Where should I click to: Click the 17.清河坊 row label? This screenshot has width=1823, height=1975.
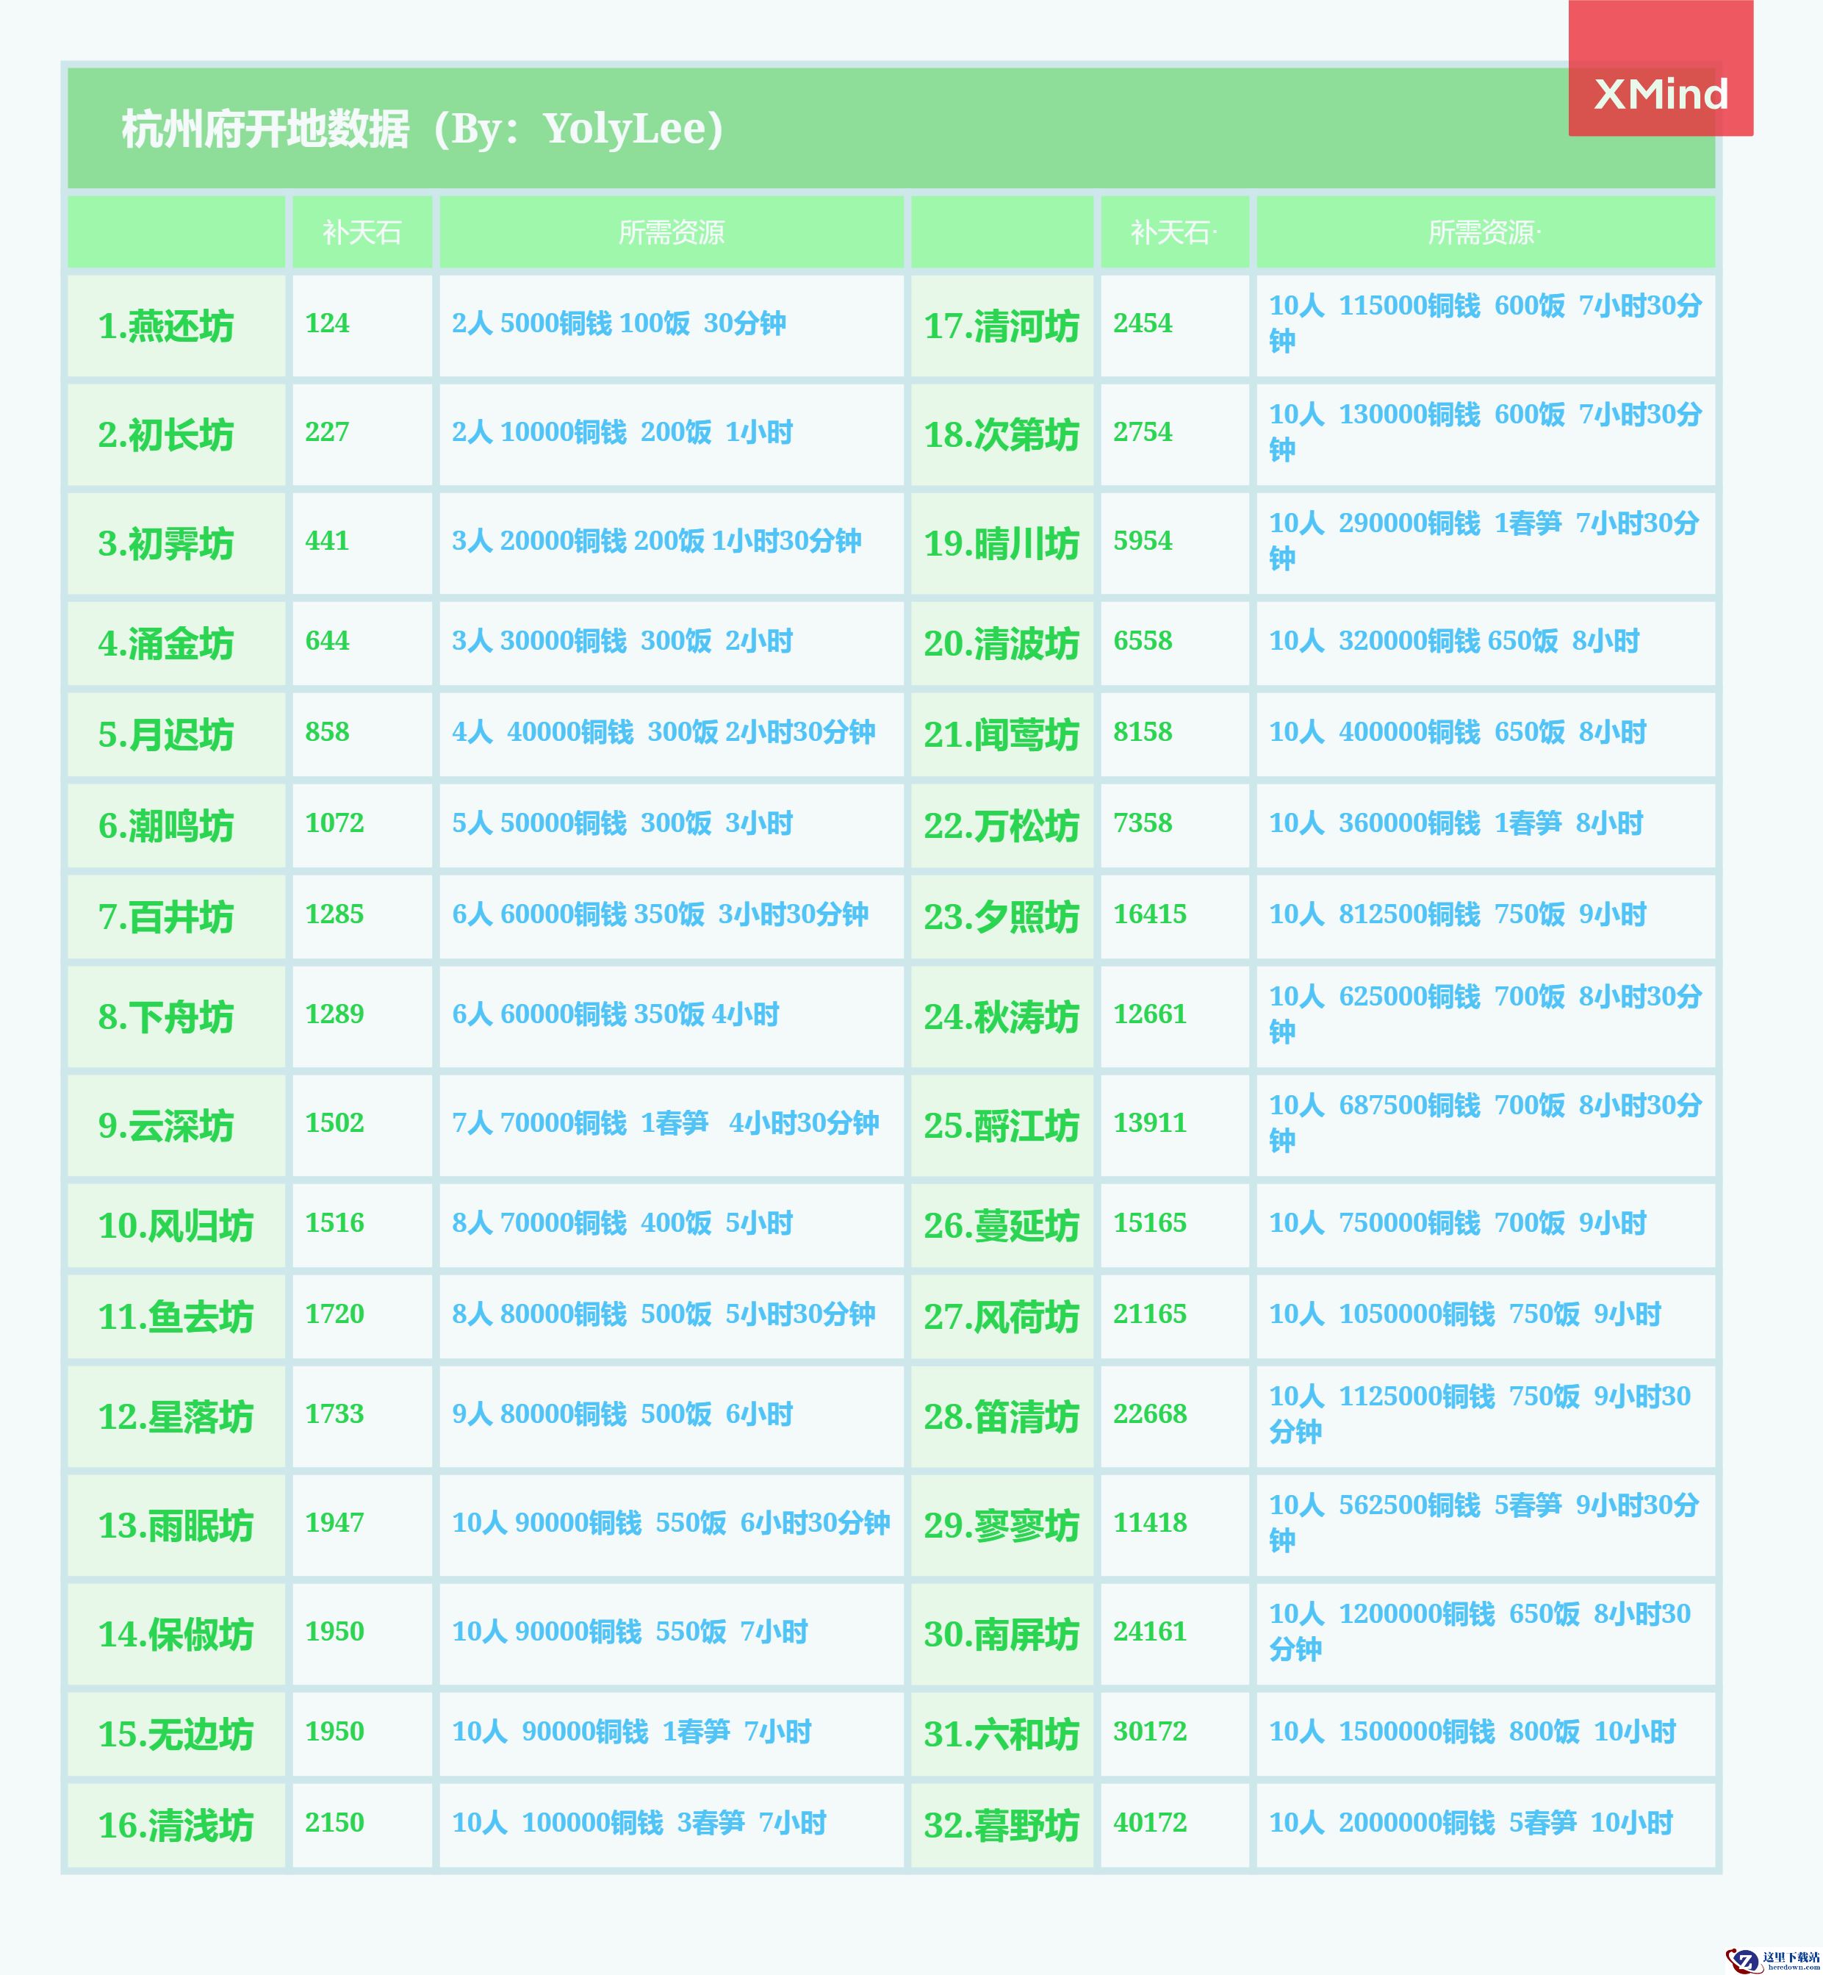click(1002, 326)
